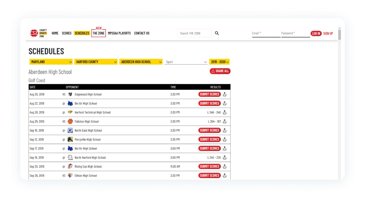365x199 pixels.
Task: Click the Rising Sun High School opponent name
Action: click(88, 167)
